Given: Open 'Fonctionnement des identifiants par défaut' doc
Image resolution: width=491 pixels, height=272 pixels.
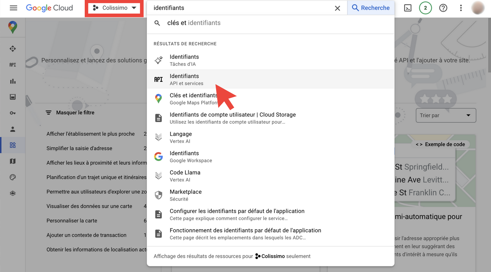Looking at the screenshot, I should (271, 234).
